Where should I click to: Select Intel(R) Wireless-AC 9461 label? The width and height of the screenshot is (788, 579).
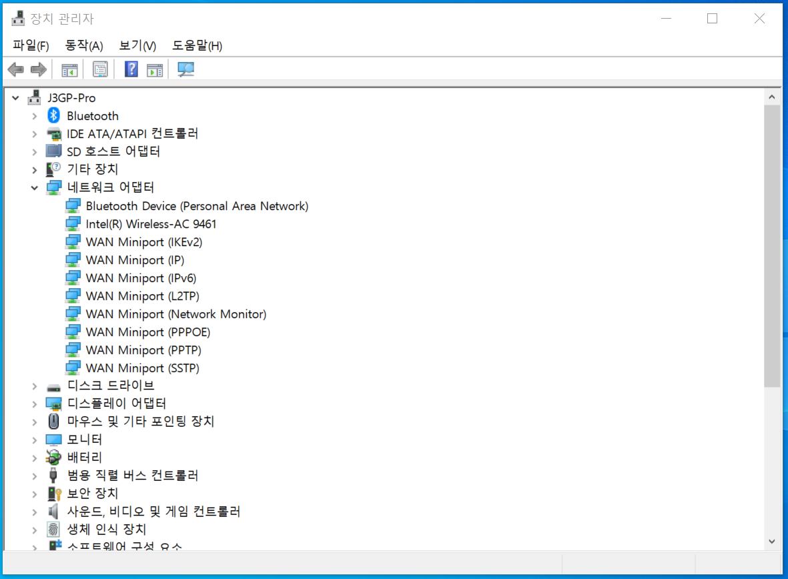click(151, 224)
